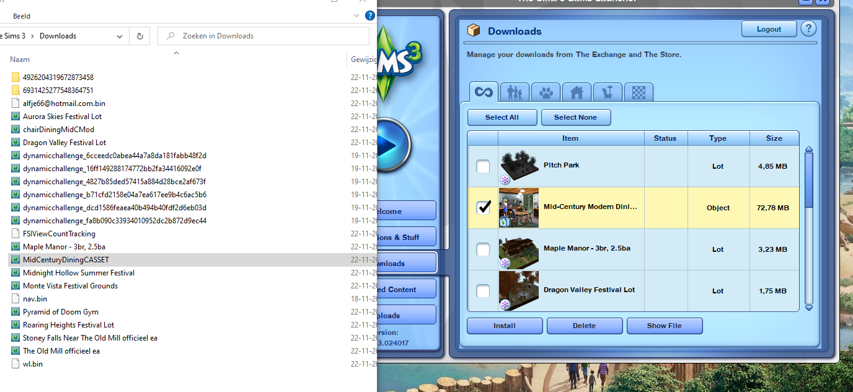Click the Select None button

[575, 117]
